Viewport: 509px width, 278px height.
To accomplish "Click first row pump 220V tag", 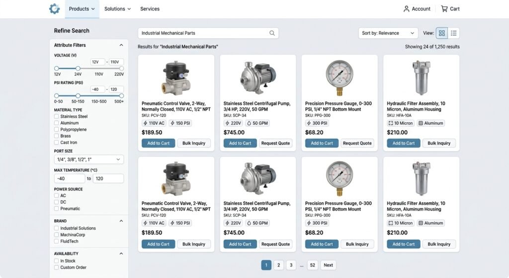I will coord(233,123).
